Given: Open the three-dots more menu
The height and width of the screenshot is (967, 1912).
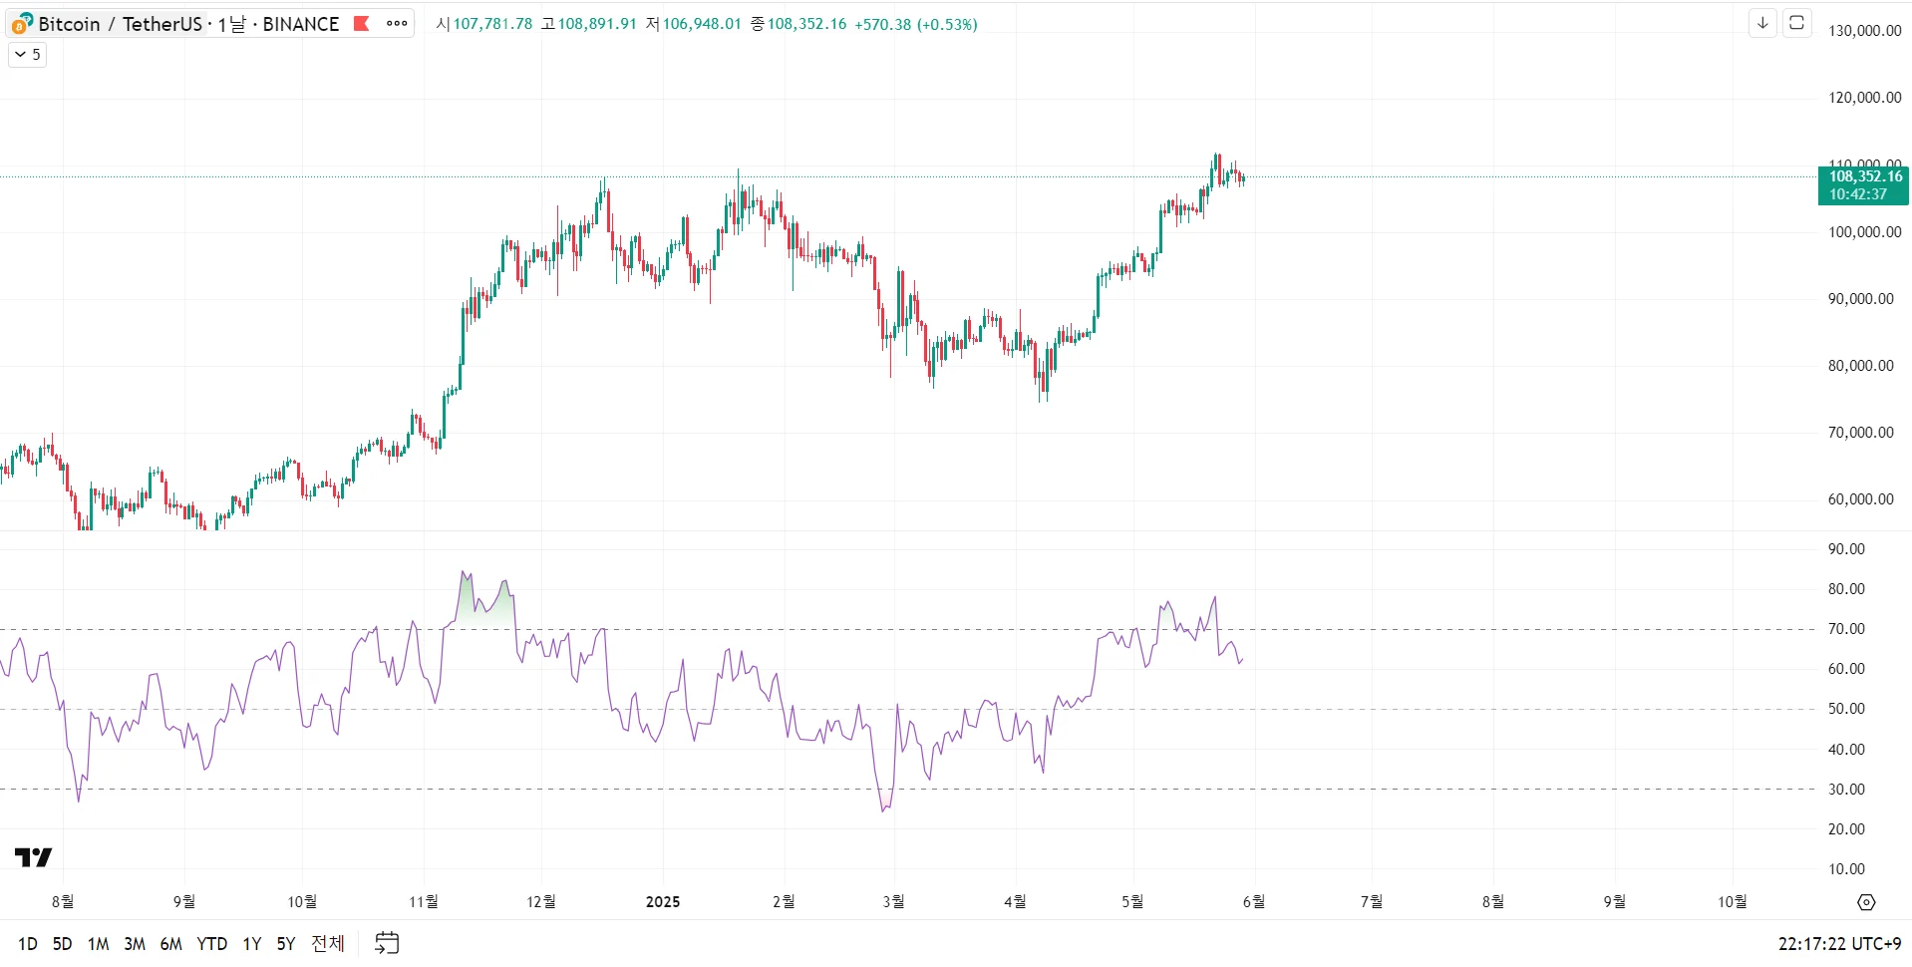Looking at the screenshot, I should [x=397, y=23].
